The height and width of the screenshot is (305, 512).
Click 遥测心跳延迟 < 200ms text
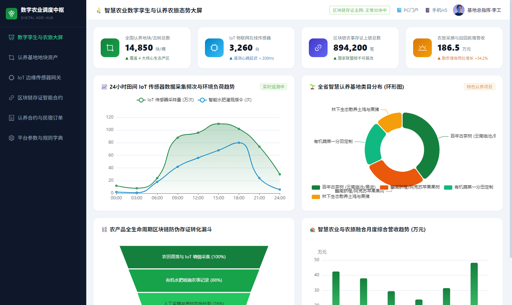[252, 58]
